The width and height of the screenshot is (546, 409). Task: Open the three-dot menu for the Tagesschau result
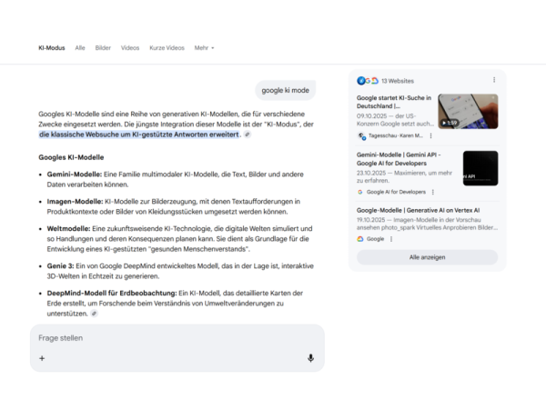point(430,135)
